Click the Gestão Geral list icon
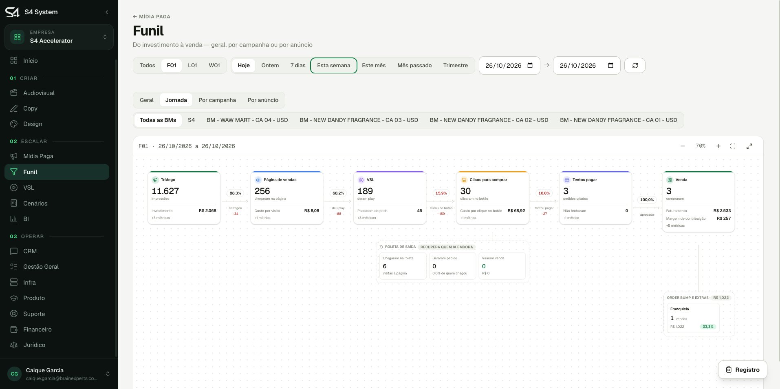This screenshot has width=780, height=389. [x=14, y=267]
